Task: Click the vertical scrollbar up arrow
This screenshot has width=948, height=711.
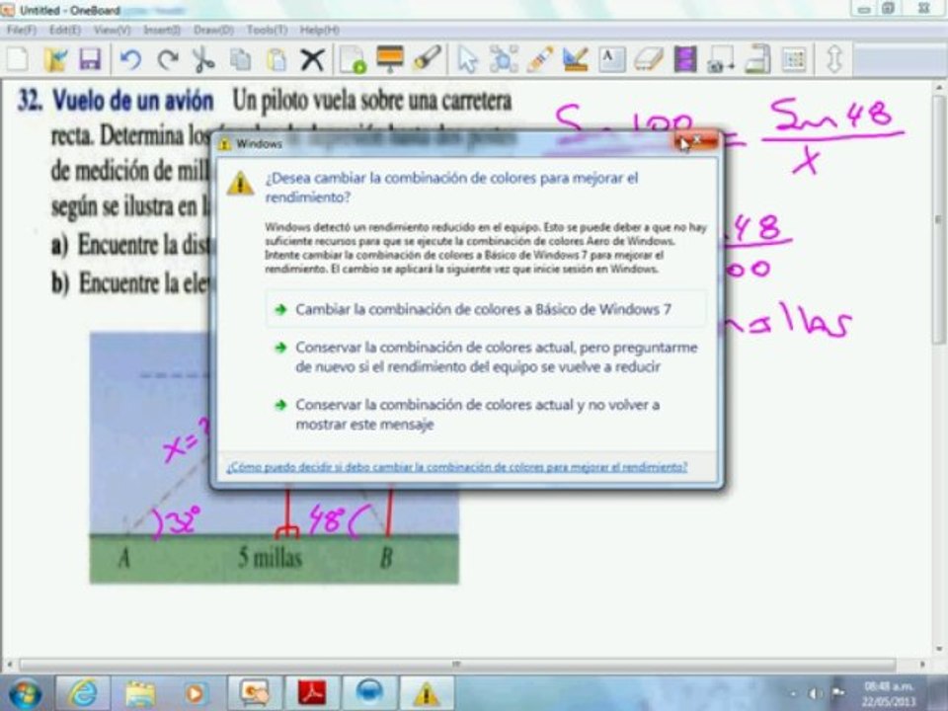Action: (x=938, y=88)
